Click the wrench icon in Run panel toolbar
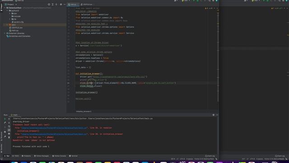The width and height of the screenshot is (289, 163). pyautogui.click(x=5, y=123)
